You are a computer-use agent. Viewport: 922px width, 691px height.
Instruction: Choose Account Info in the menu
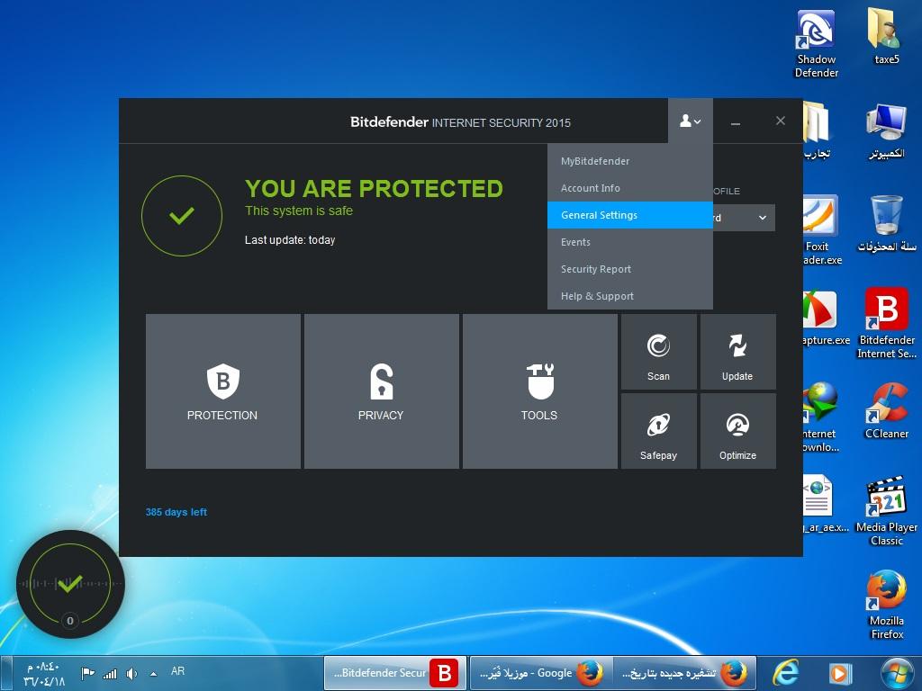(629, 188)
